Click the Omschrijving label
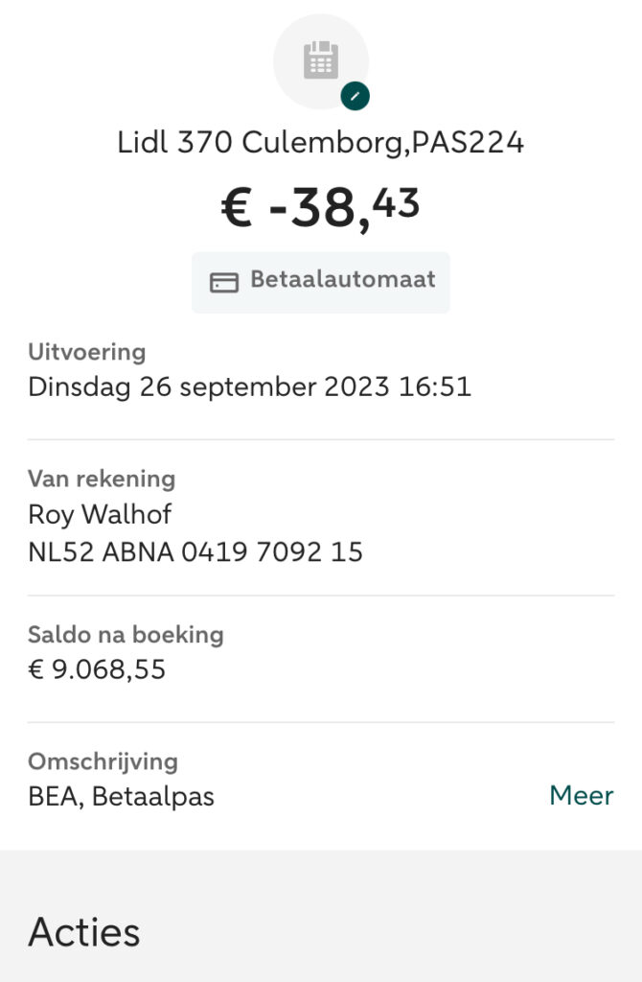This screenshot has height=982, width=642. (103, 761)
